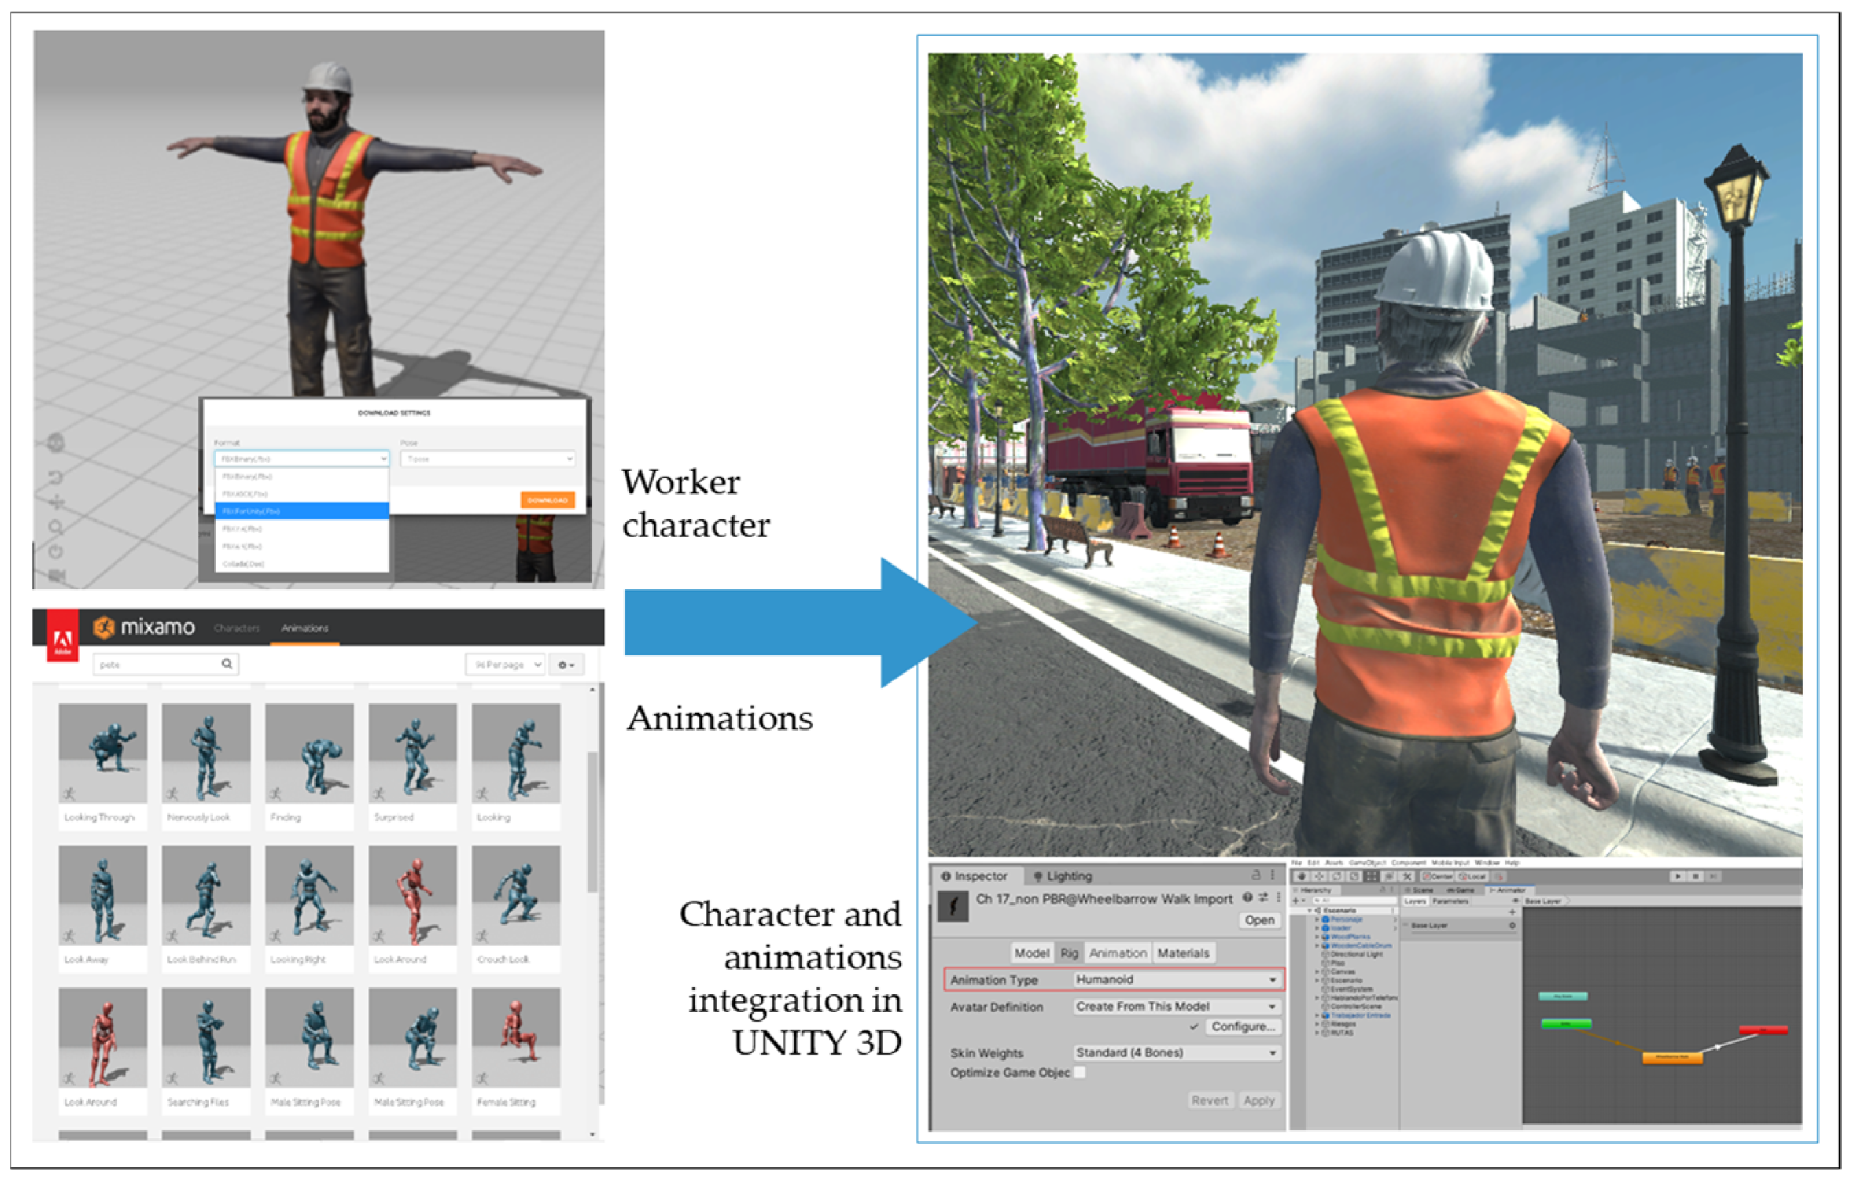The image size is (1850, 1181).
Task: Toggle the Inspector lock icon
Action: pos(1256,875)
